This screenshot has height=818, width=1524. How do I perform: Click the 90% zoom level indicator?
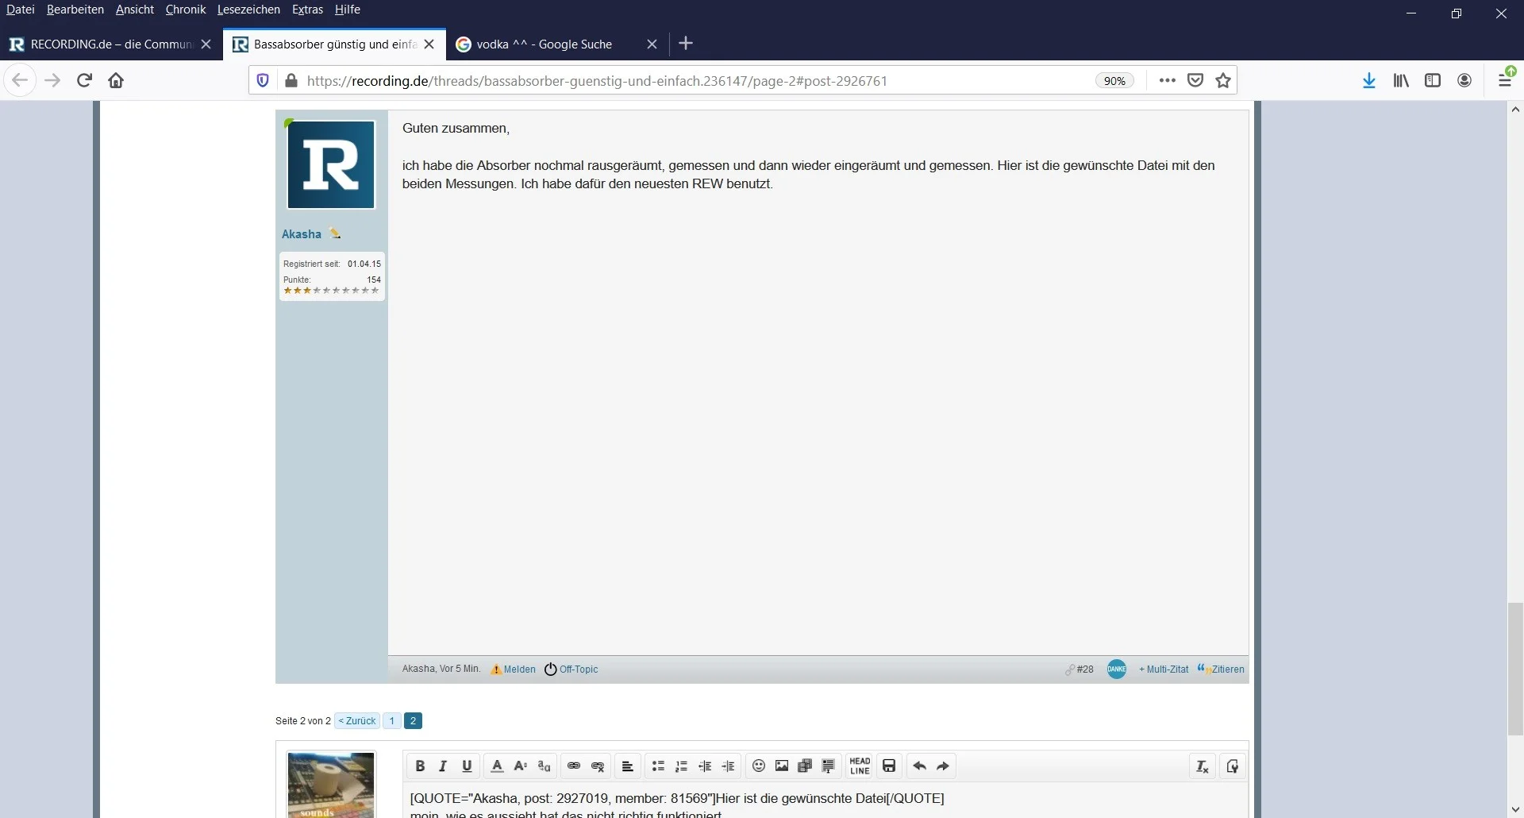click(1114, 81)
